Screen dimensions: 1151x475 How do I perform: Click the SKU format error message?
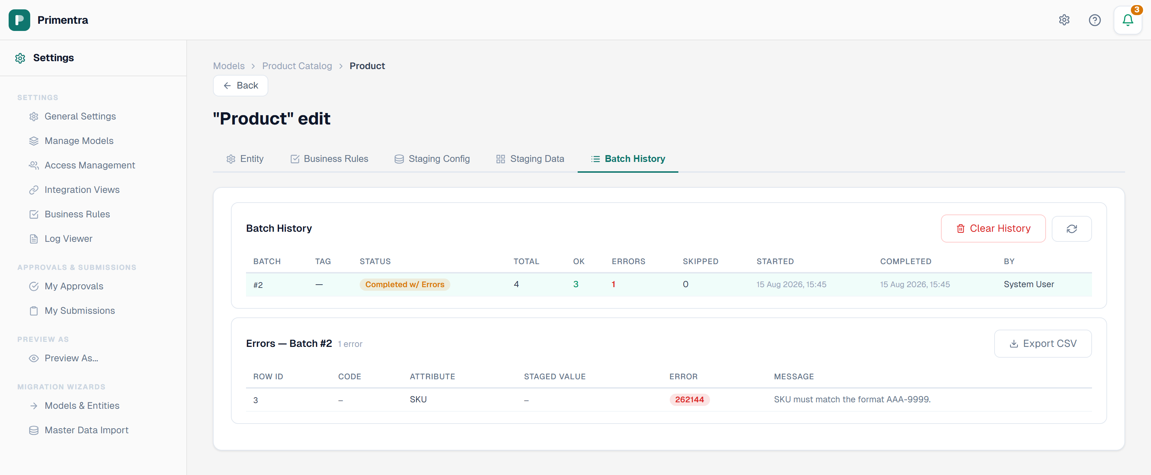[x=852, y=399]
